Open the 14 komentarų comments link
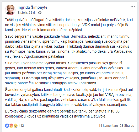 pyautogui.click(x=108, y=126)
